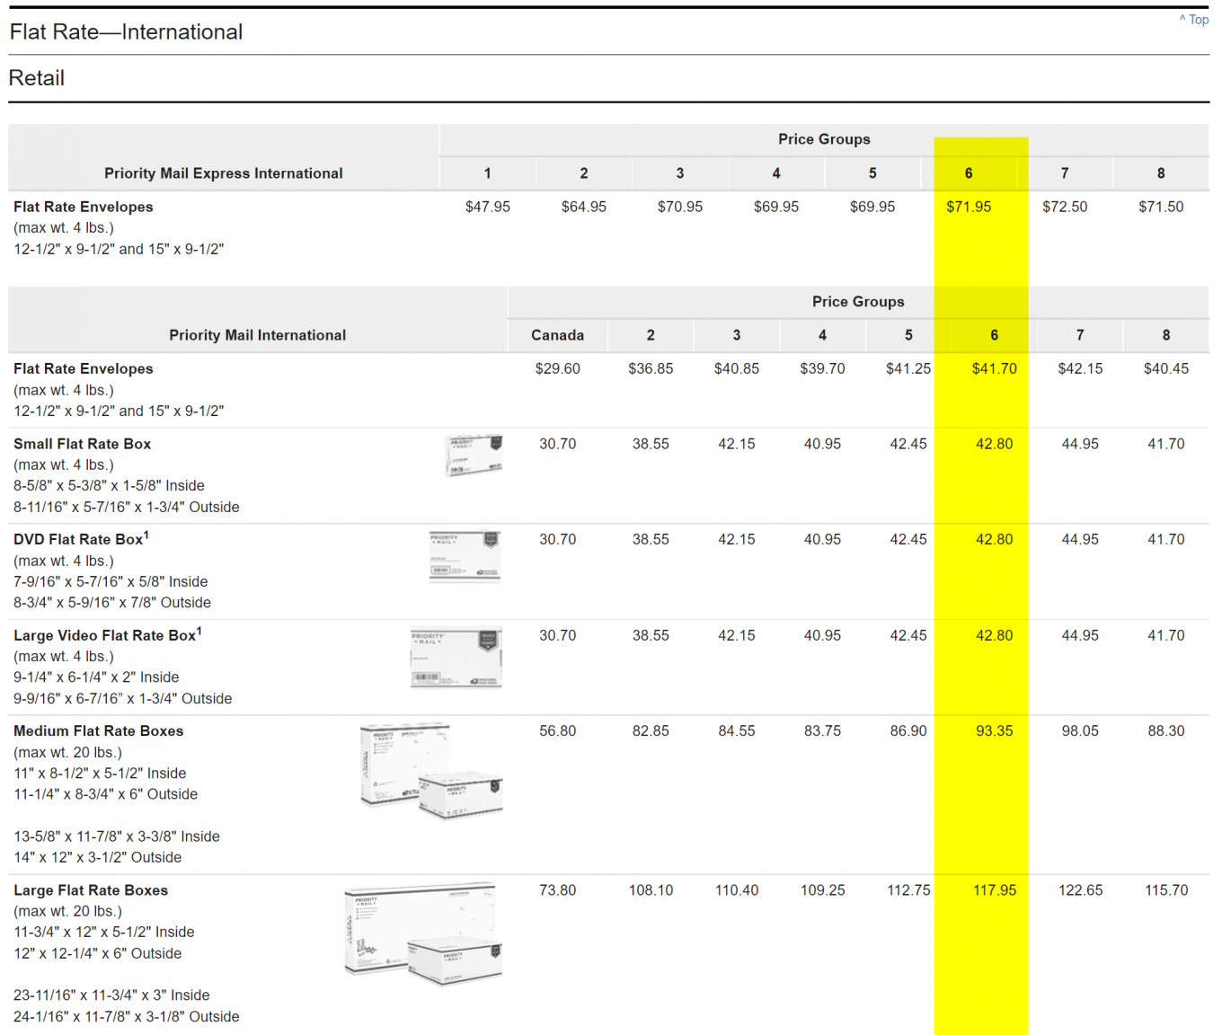The image size is (1222, 1035).
Task: Select the $29.60 Canada envelope price
Action: point(557,368)
